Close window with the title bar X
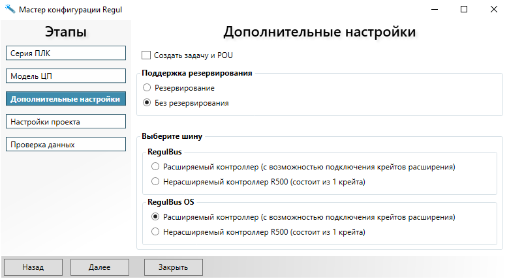The height and width of the screenshot is (279, 509). 494,10
